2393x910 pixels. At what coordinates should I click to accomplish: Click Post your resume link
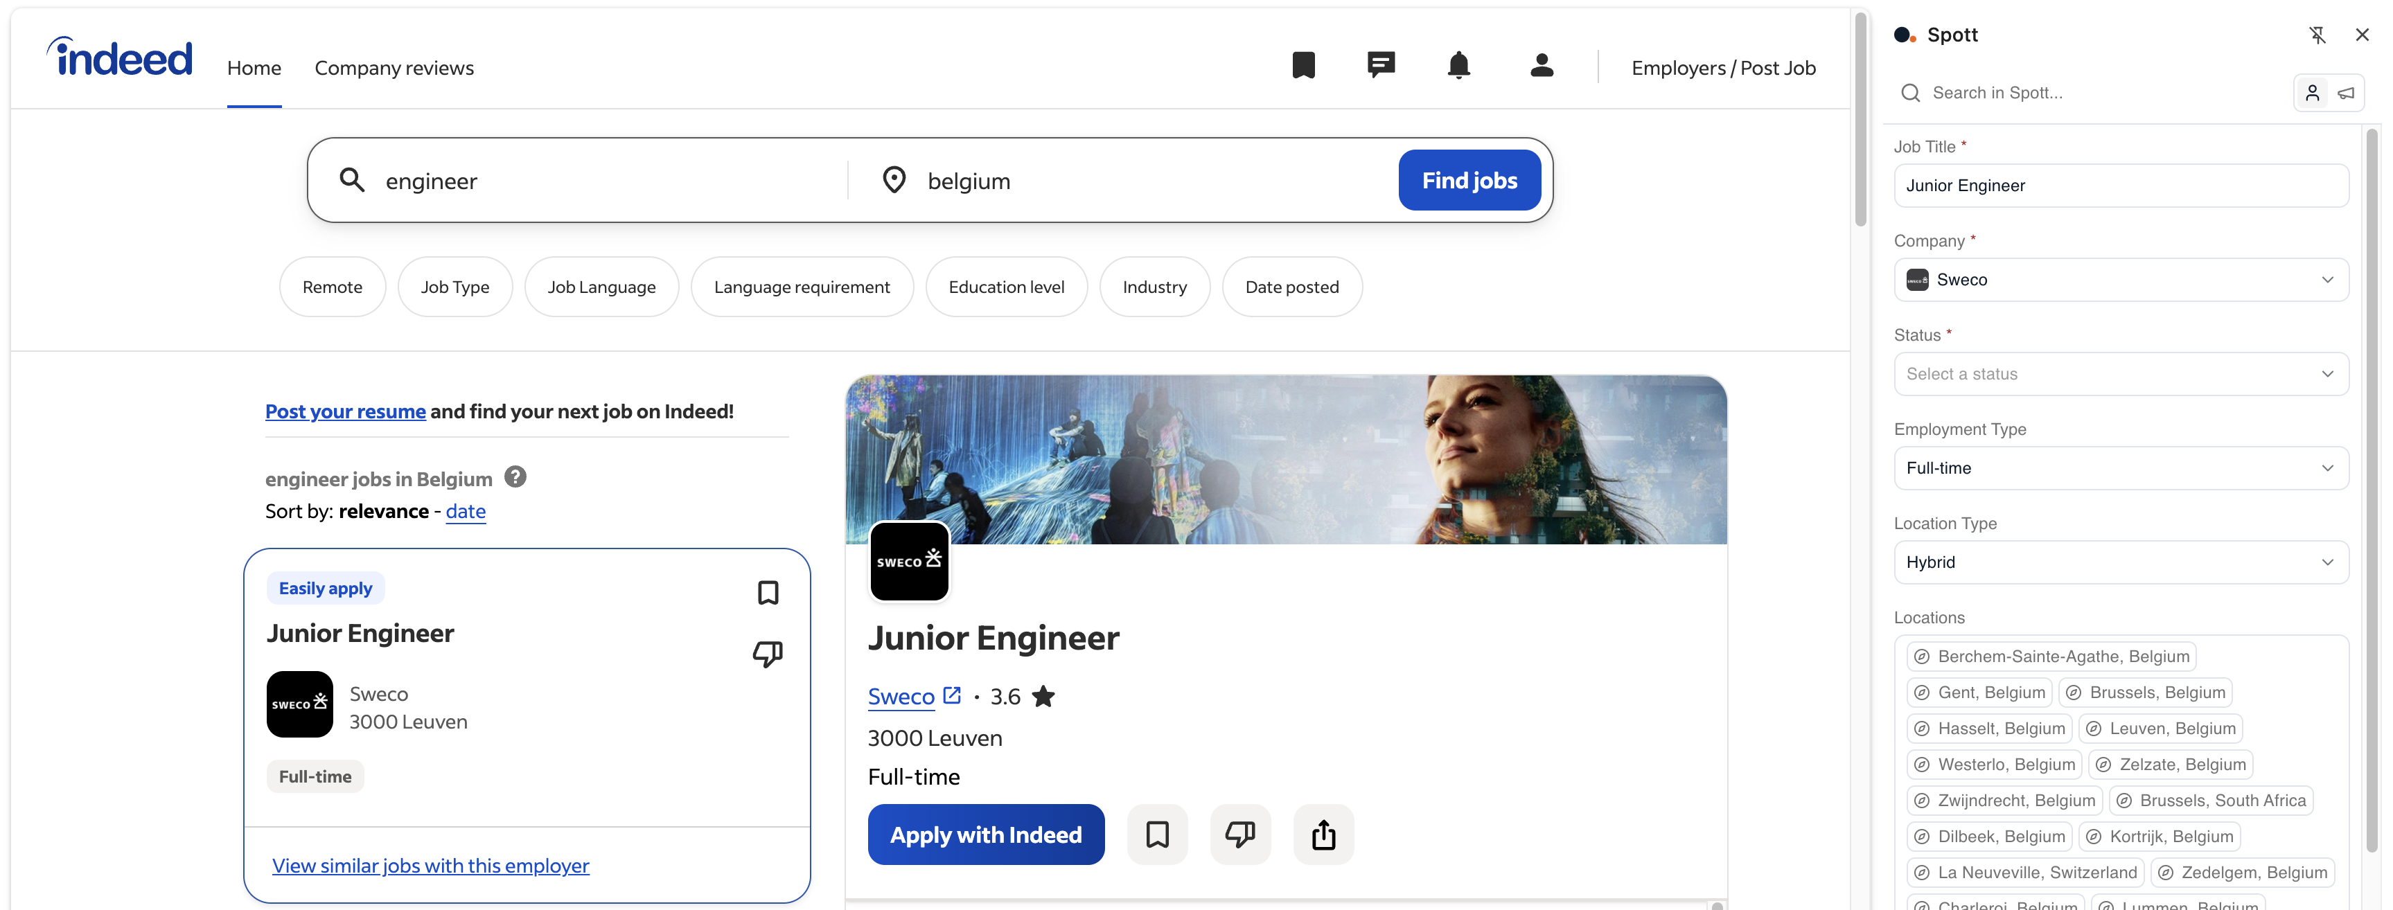tap(346, 411)
